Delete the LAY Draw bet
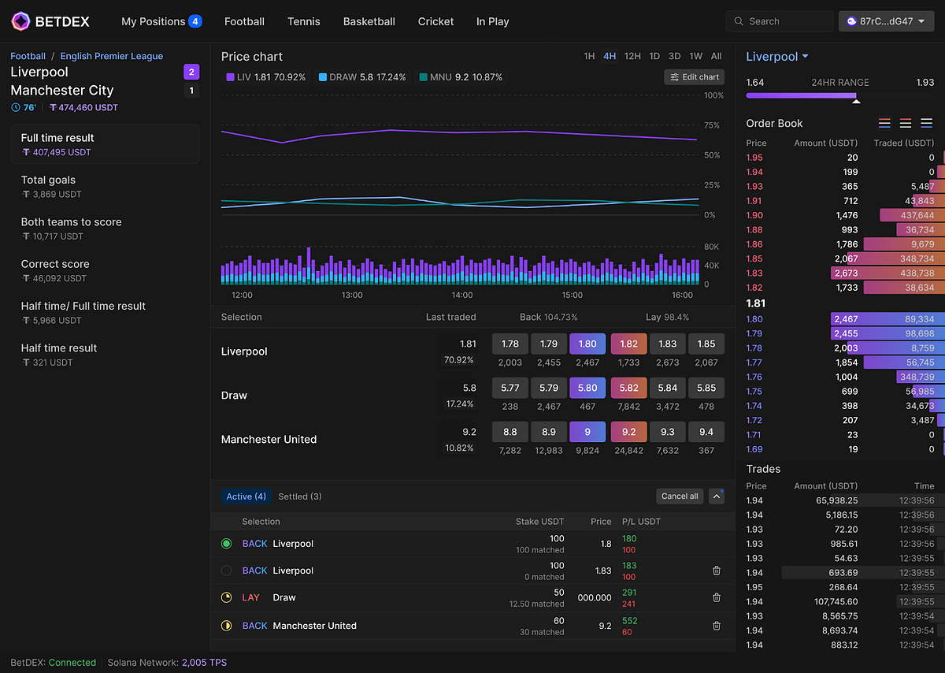Screen dimensions: 945x673 [717, 597]
